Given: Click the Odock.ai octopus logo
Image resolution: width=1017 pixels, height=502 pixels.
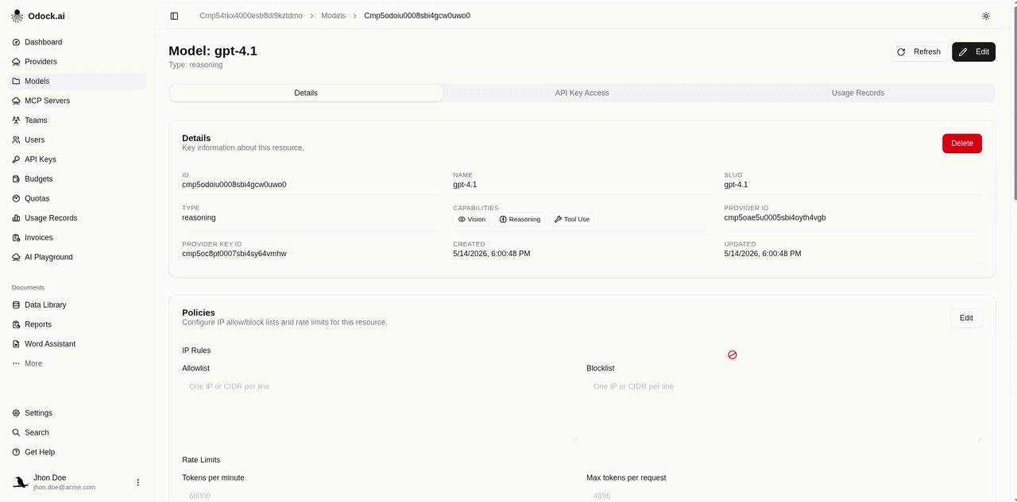Looking at the screenshot, I should 17,16.
